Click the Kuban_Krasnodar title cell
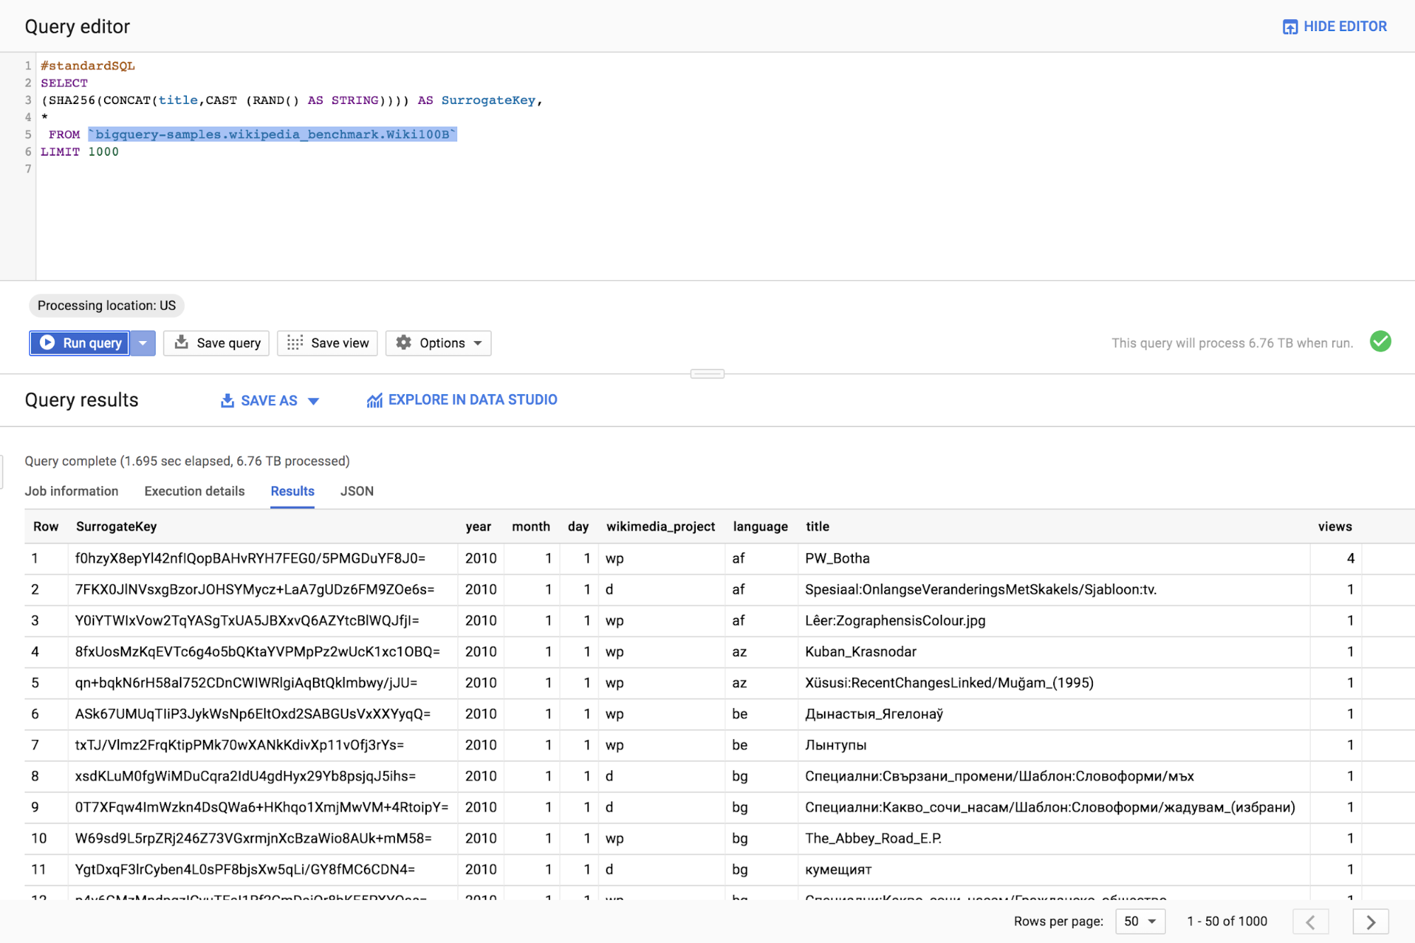This screenshot has height=943, width=1415. (x=861, y=652)
